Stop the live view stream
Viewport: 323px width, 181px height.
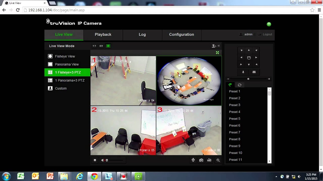pyautogui.click(x=95, y=160)
